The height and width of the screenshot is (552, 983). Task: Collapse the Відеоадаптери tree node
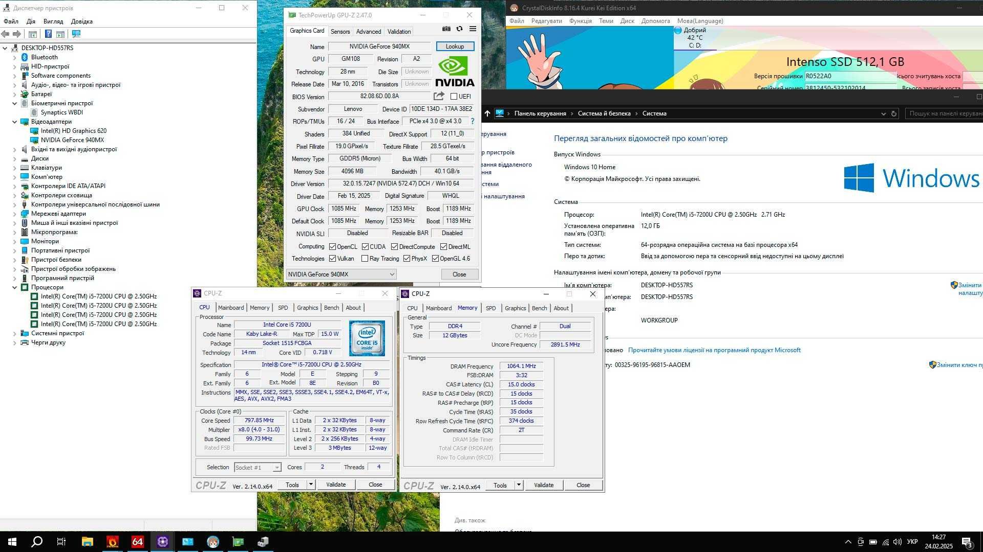click(x=14, y=122)
